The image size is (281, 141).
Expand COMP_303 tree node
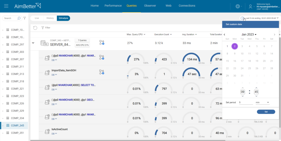tap(3, 52)
